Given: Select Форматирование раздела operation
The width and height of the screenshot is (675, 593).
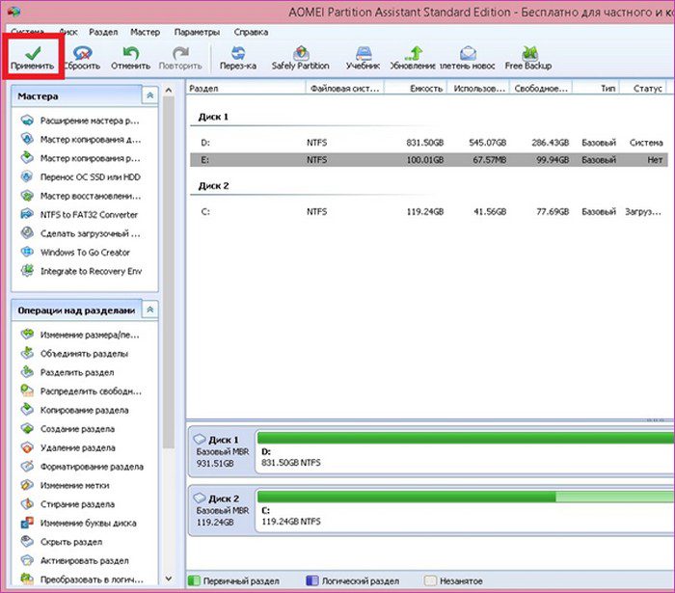Looking at the screenshot, I should click(x=82, y=467).
